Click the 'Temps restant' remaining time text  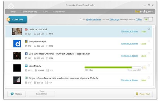134,70
